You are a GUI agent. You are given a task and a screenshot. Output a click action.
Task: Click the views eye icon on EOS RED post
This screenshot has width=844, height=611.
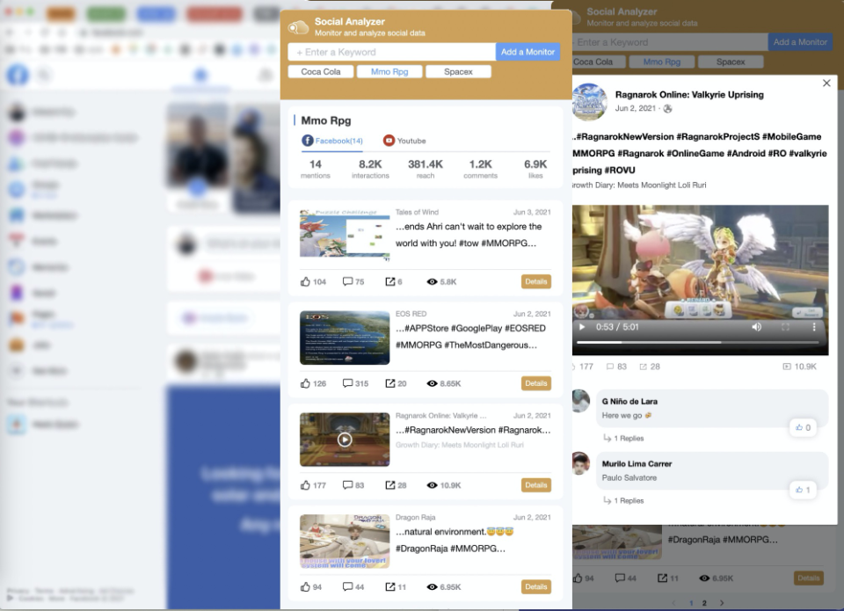point(432,383)
